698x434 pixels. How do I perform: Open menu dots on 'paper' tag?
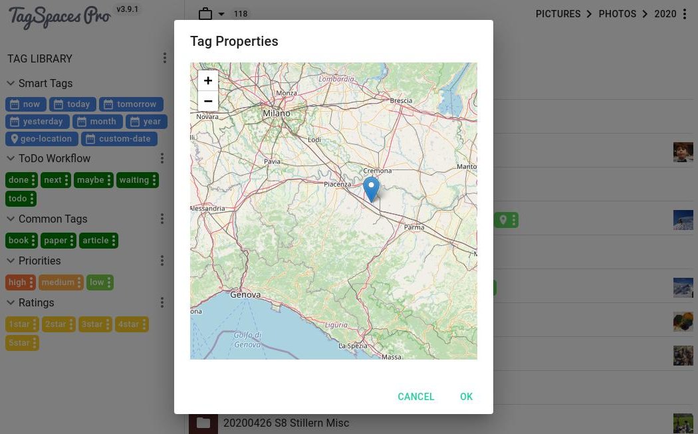[72, 241]
